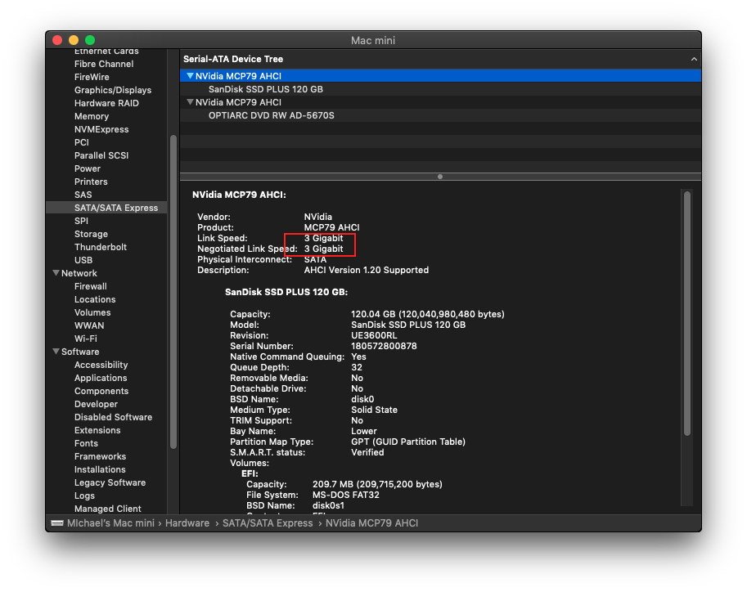Open Memory in the sidebar

click(x=92, y=116)
